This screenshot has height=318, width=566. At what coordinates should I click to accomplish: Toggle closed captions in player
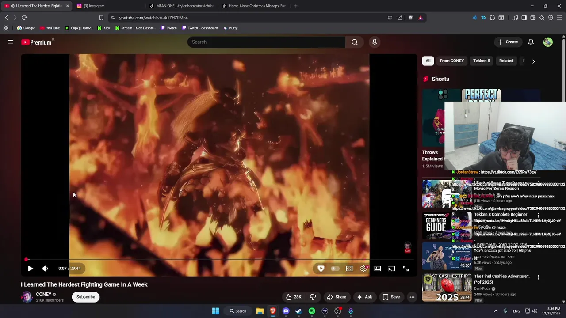tap(349, 269)
